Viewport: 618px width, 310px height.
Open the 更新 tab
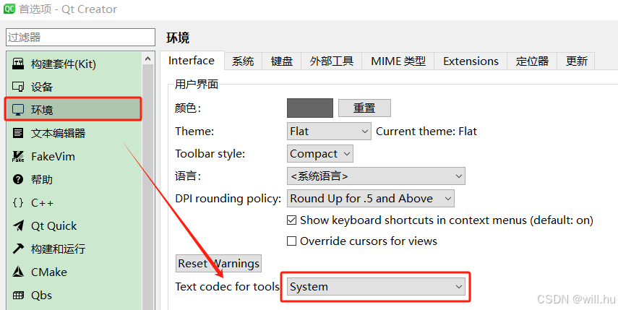pyautogui.click(x=577, y=61)
